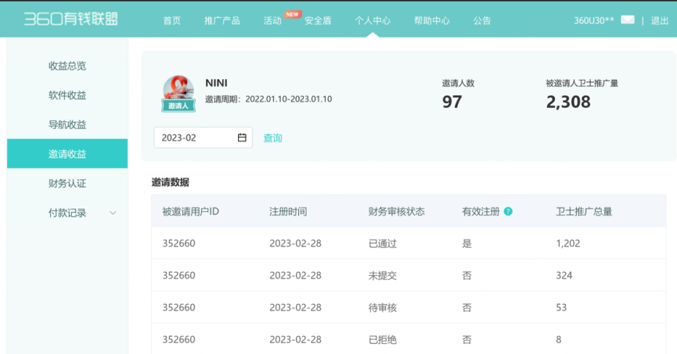Open 首页 in top navigation
Screen dimensions: 677x354
pyautogui.click(x=172, y=21)
